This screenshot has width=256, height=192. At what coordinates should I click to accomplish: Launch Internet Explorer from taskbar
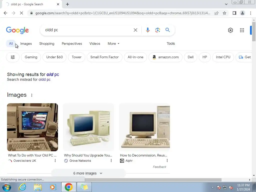click(22, 187)
